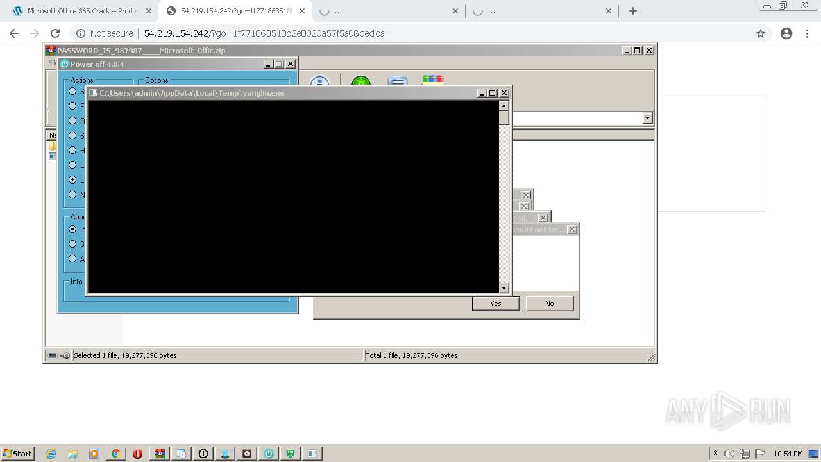Viewport: 821px width, 462px height.
Task: Click 'Total 1 file, 19,277,396 bytes' status text
Action: coord(412,355)
